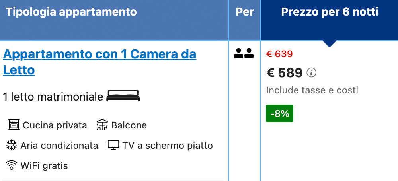This screenshot has height=181, width=398.
Task: Click the double bed icon
Action: [123, 96]
